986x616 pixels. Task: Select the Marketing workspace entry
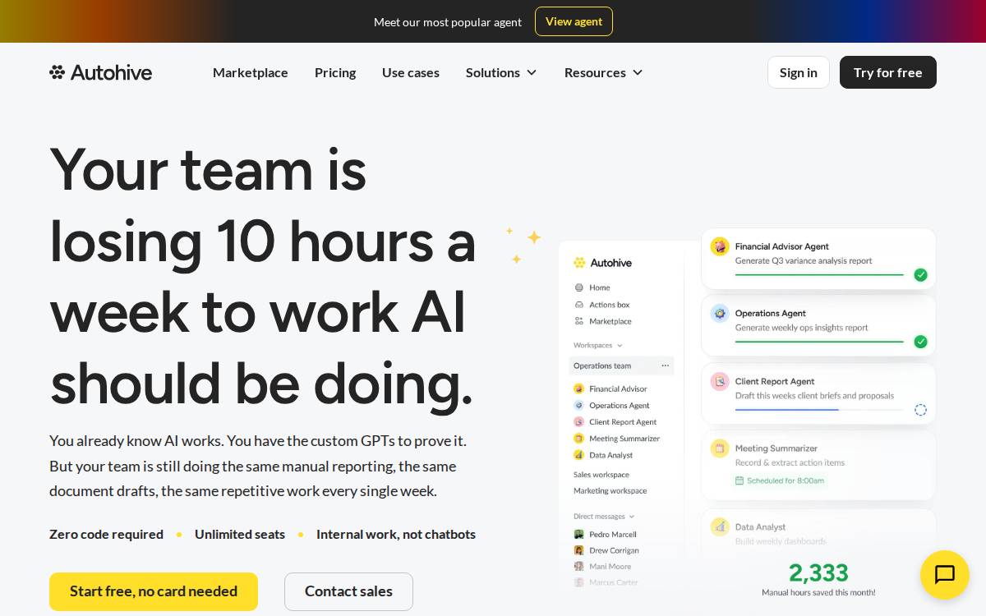610,491
